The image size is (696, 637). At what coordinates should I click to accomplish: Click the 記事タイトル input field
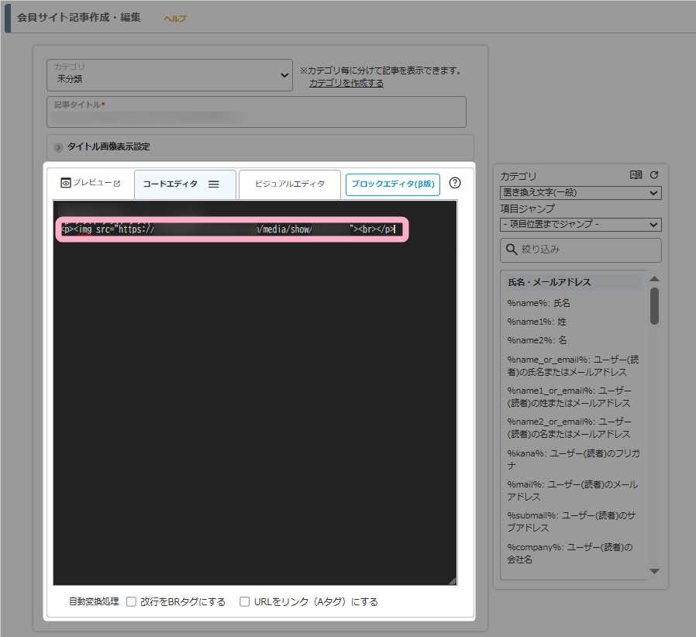tap(256, 116)
